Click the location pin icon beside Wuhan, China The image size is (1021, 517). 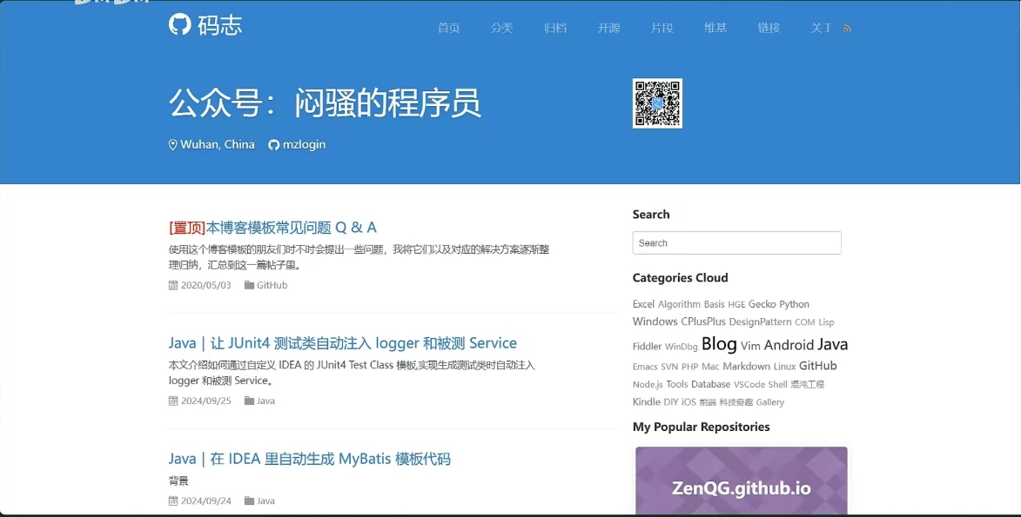(172, 145)
